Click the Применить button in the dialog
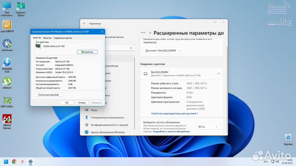Screen dimensions: 296x166 tap(97, 102)
